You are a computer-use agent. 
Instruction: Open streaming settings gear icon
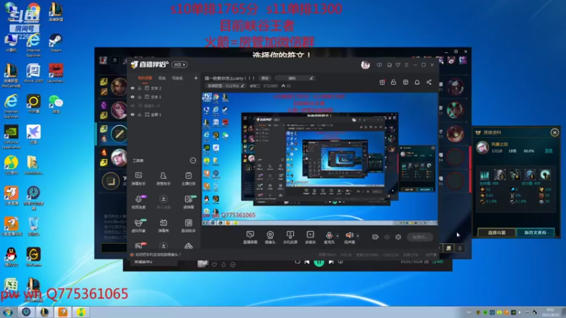point(398,237)
